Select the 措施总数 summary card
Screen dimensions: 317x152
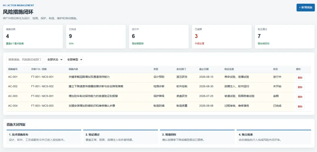click(x=33, y=37)
